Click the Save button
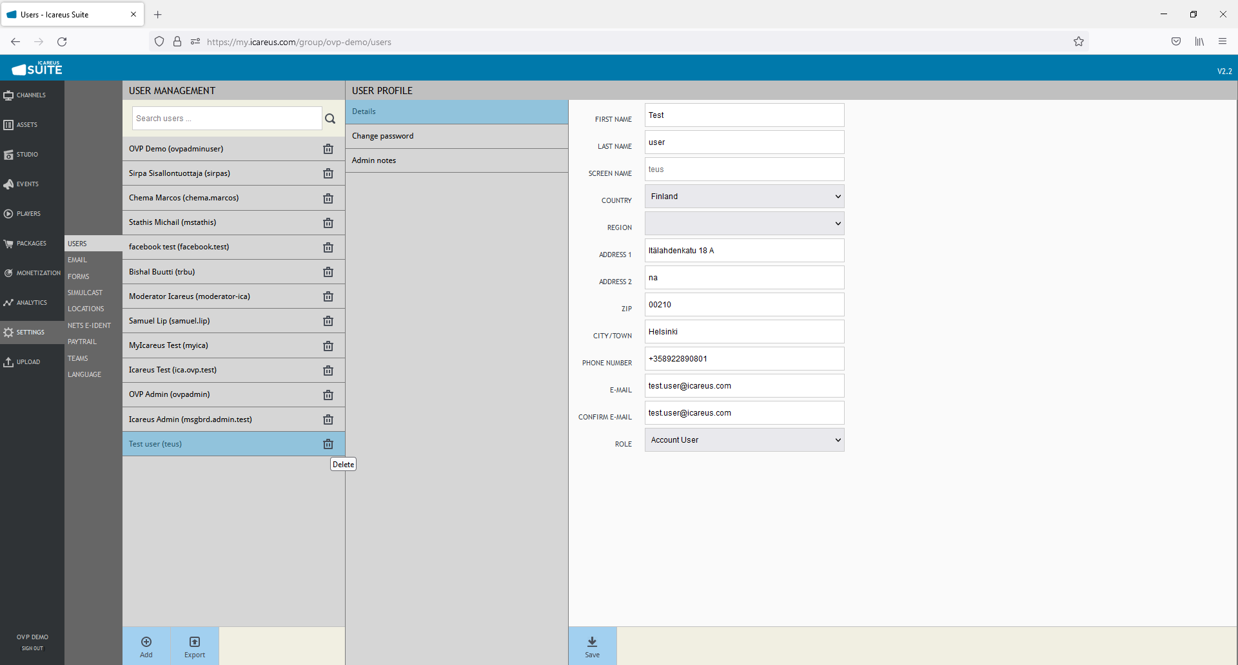1238x665 pixels. tap(592, 646)
